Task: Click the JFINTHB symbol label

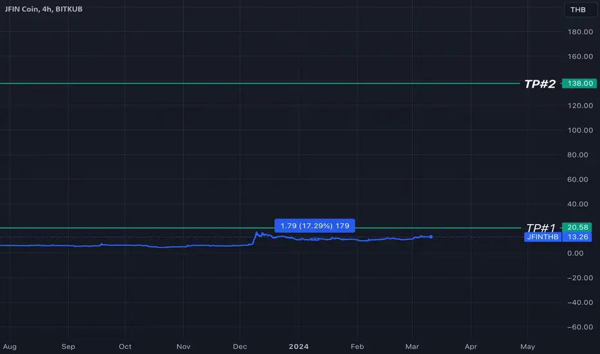Action: click(x=543, y=237)
